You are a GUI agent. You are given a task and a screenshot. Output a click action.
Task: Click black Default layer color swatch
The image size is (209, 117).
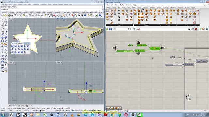tap(40, 111)
